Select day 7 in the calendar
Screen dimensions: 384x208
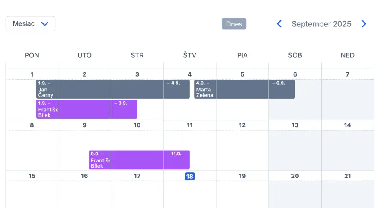pyautogui.click(x=347, y=74)
